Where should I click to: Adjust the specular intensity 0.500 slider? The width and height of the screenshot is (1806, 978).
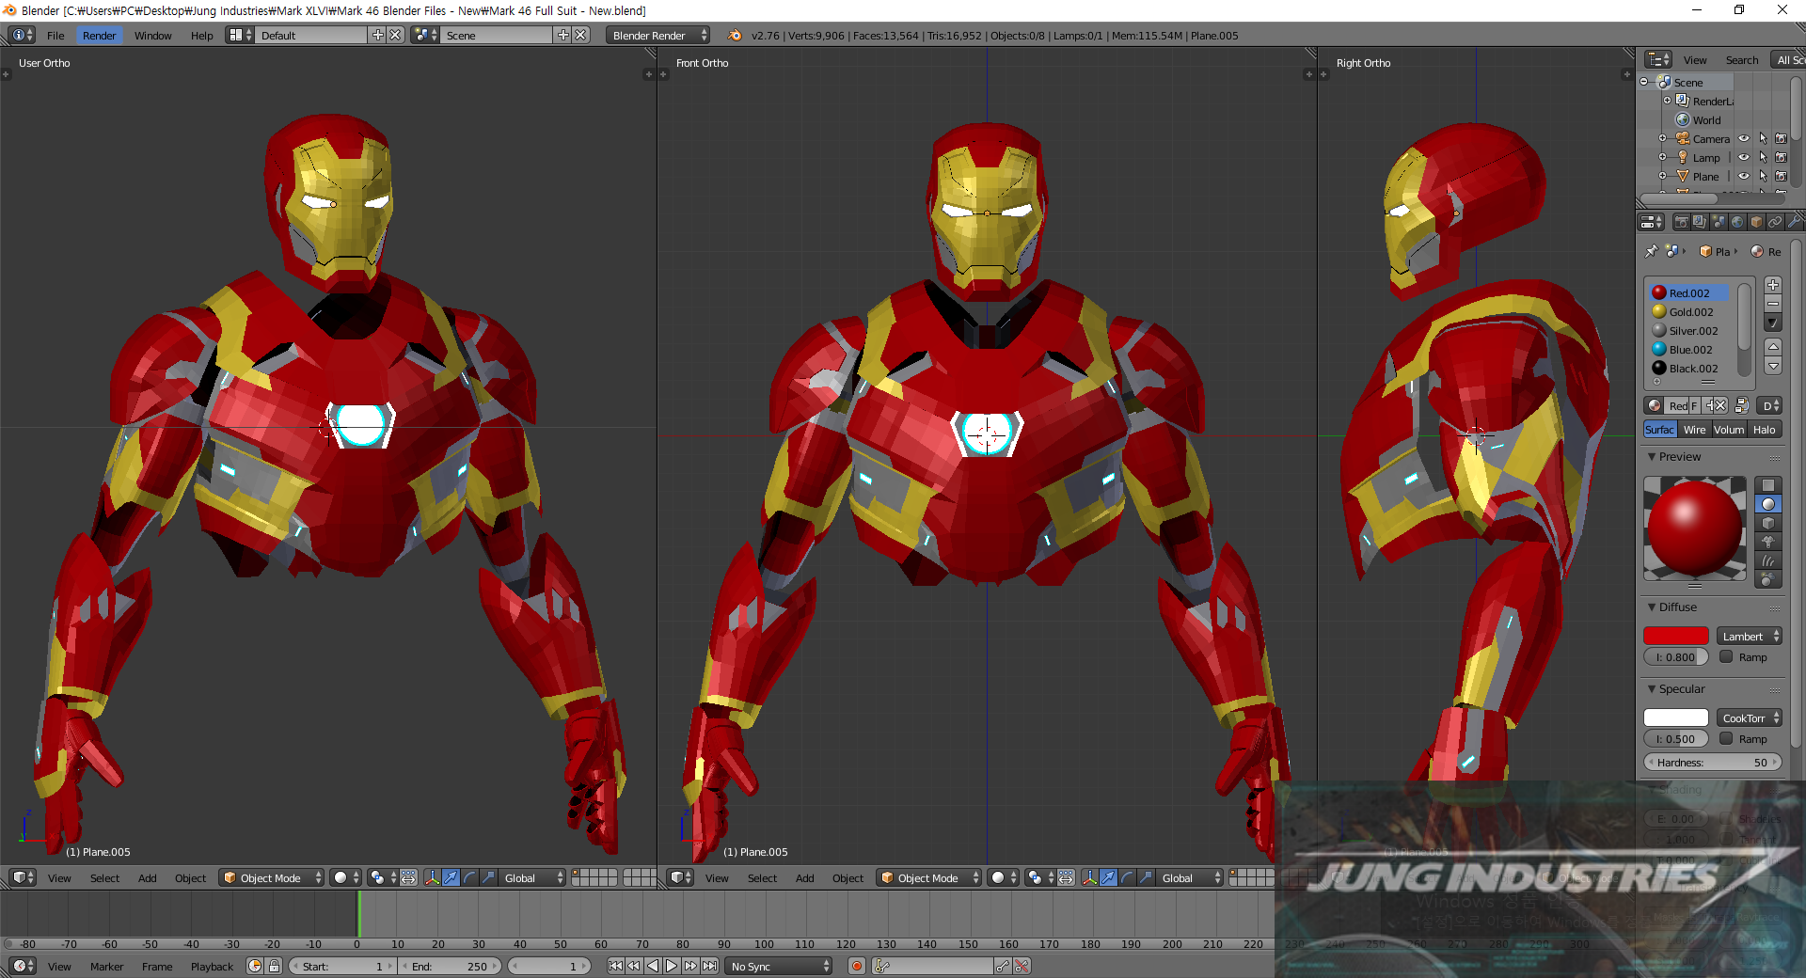pos(1676,739)
